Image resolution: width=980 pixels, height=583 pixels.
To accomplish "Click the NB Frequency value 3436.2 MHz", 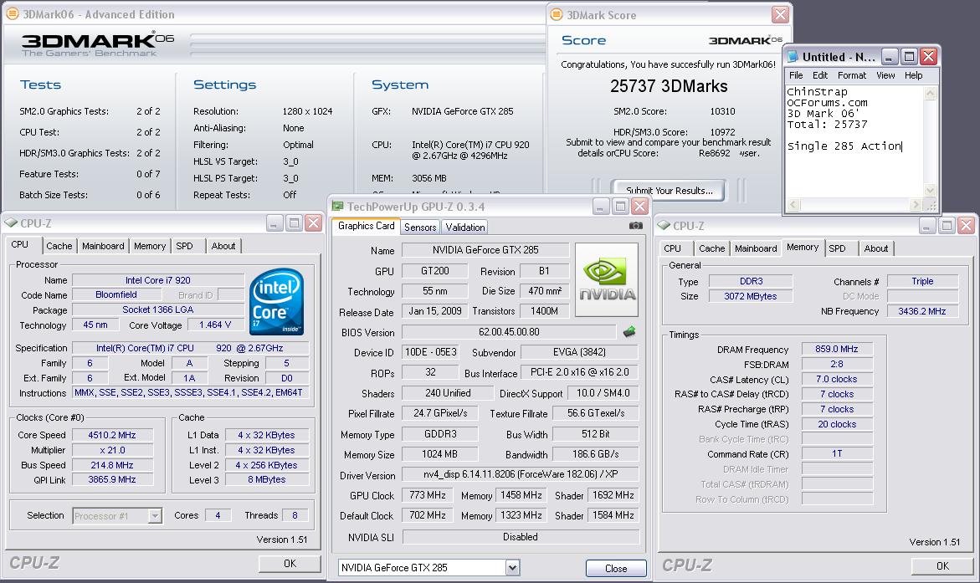I will coord(922,310).
